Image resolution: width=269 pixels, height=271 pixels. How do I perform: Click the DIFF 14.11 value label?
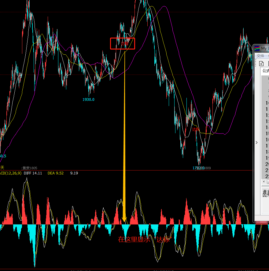point(33,173)
